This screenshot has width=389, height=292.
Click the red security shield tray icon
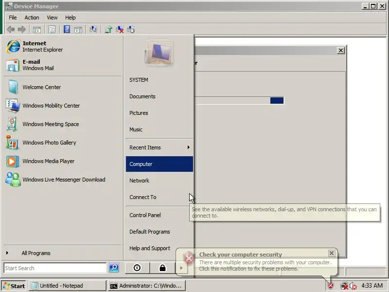pos(331,286)
